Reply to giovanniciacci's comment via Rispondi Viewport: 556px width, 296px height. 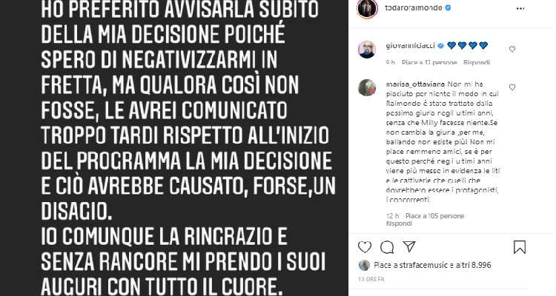476,62
